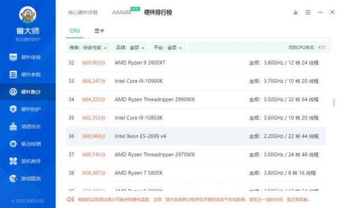Open 装机推荐 clover icon in sidebar

(x=13, y=161)
